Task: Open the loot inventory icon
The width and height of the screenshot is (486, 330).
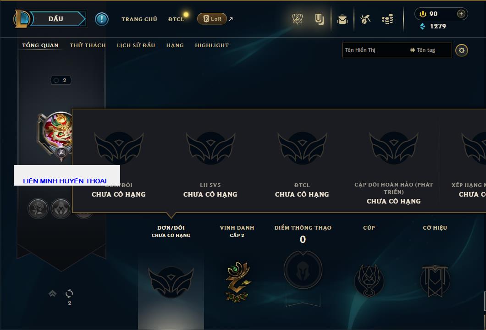Action: 342,19
